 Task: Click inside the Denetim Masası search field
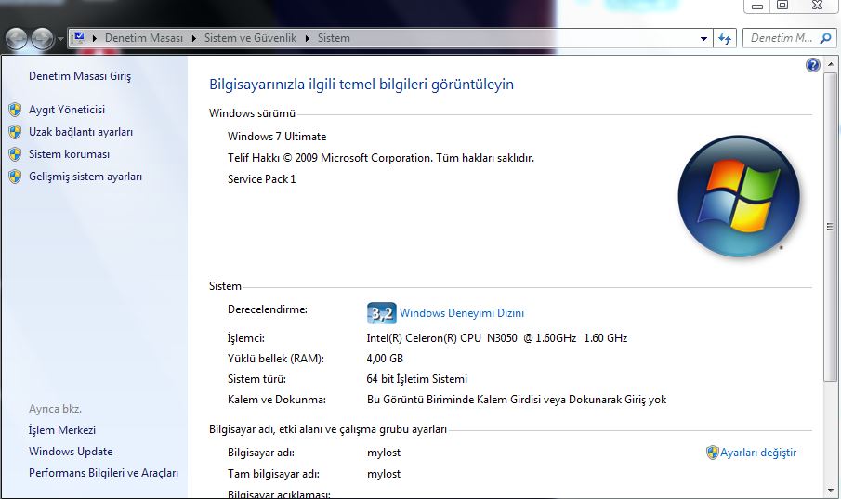[779, 38]
